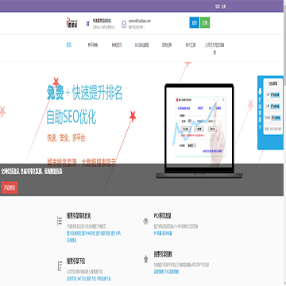Open the SEO navigation menu item
The width and height of the screenshot is (286, 286).
(141, 45)
